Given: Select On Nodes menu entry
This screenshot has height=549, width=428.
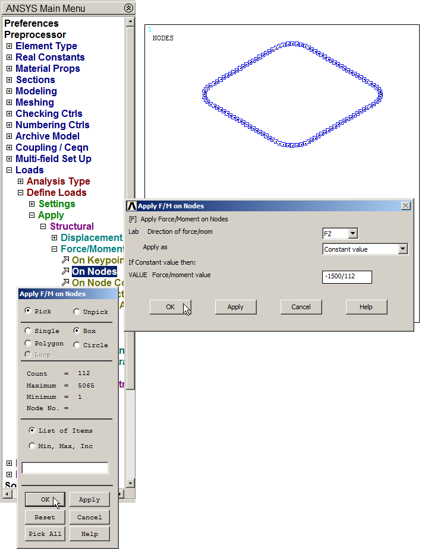Looking at the screenshot, I should (x=94, y=271).
